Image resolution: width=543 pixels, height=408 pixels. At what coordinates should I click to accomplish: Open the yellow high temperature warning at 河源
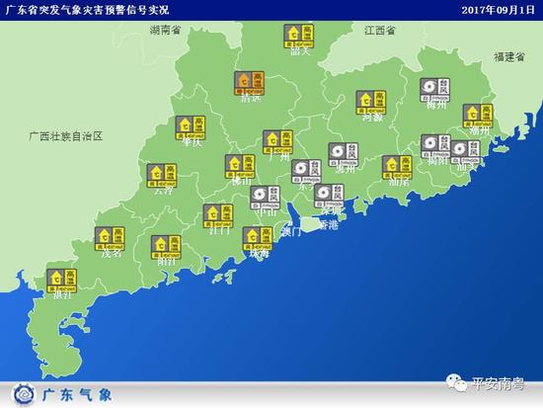(x=371, y=103)
